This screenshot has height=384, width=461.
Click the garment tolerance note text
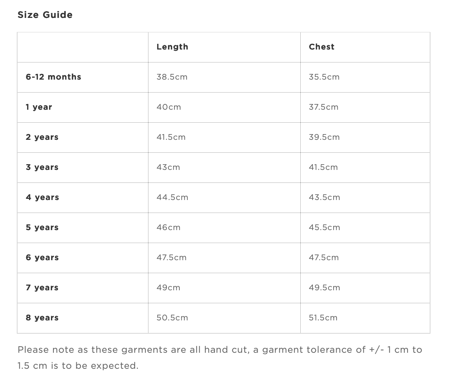tap(220, 358)
